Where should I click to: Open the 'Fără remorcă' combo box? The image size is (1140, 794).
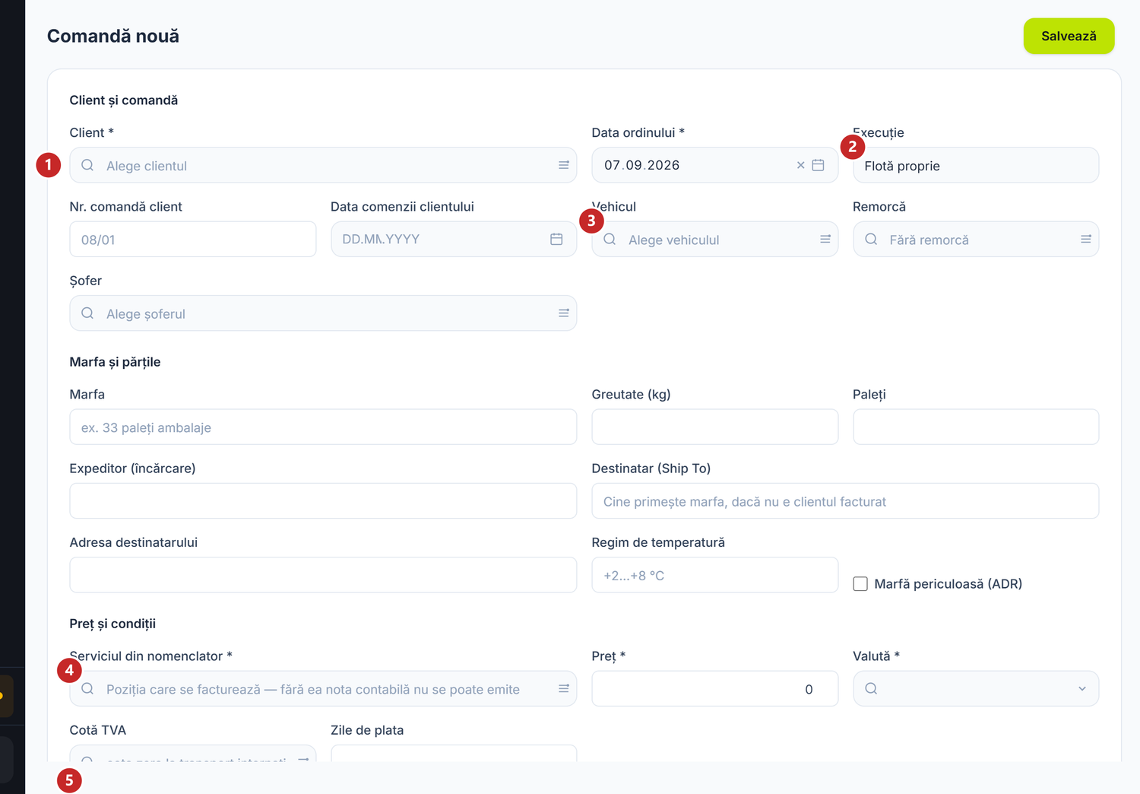tap(976, 239)
